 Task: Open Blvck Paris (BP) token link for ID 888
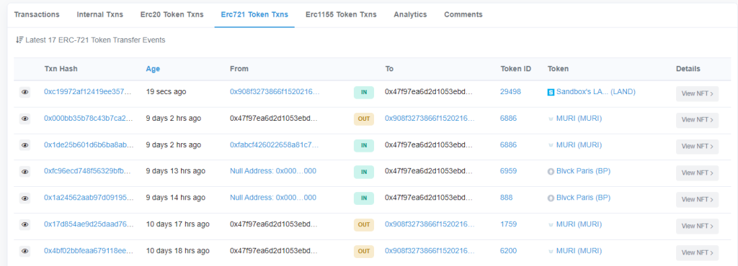click(583, 198)
